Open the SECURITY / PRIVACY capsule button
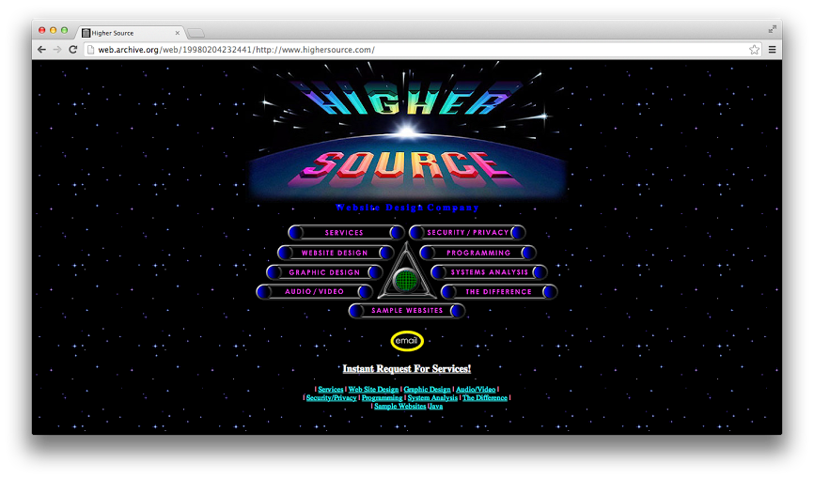The width and height of the screenshot is (814, 479). click(x=467, y=233)
